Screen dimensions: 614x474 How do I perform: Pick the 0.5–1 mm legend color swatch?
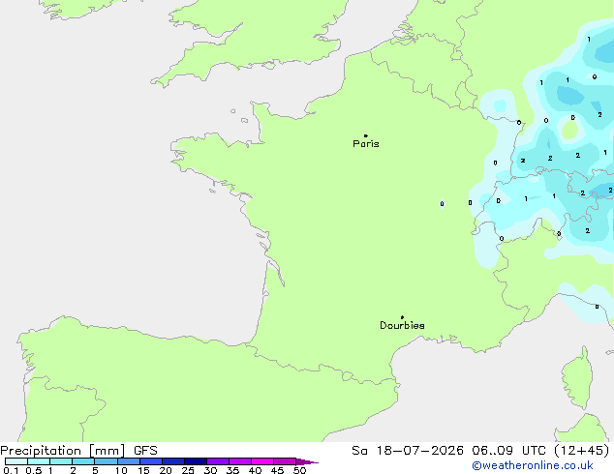[x=39, y=461]
